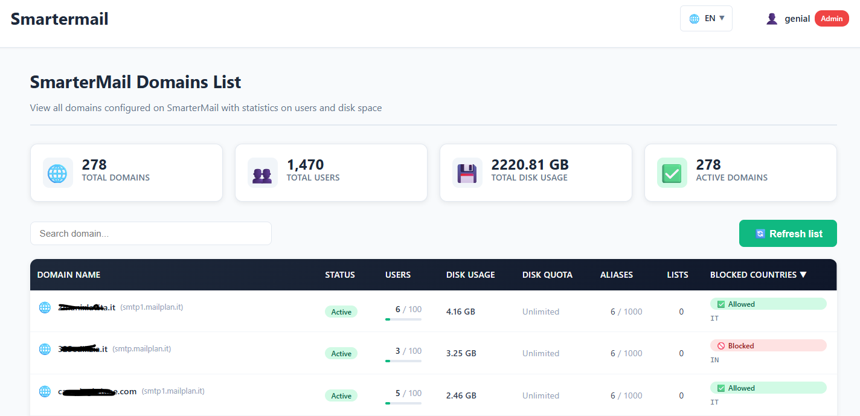The image size is (860, 416).
Task: Toggle the Allowed badge in the third row
Action: tap(768, 388)
